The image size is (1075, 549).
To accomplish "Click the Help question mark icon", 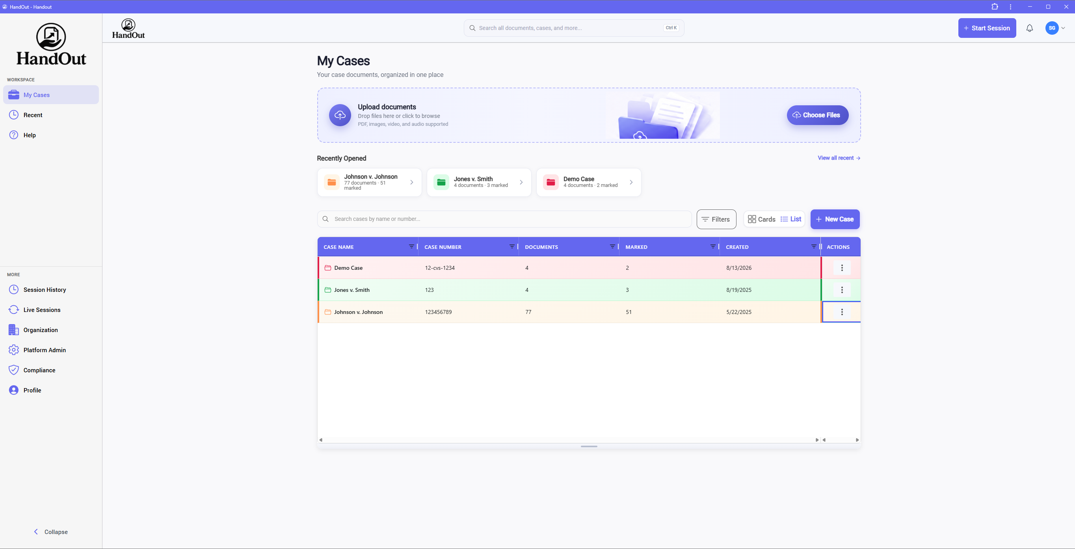I will click(14, 135).
